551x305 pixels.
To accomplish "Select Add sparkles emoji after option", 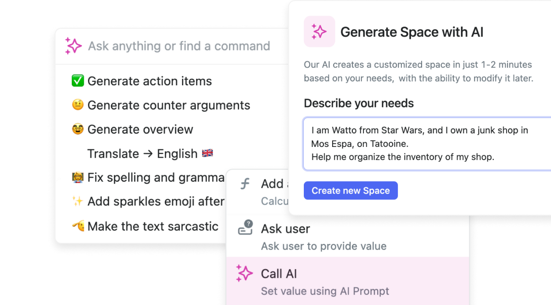I will point(155,201).
